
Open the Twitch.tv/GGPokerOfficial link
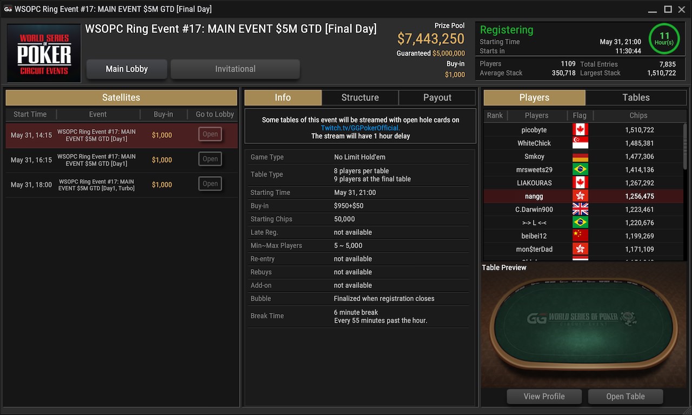tap(361, 128)
